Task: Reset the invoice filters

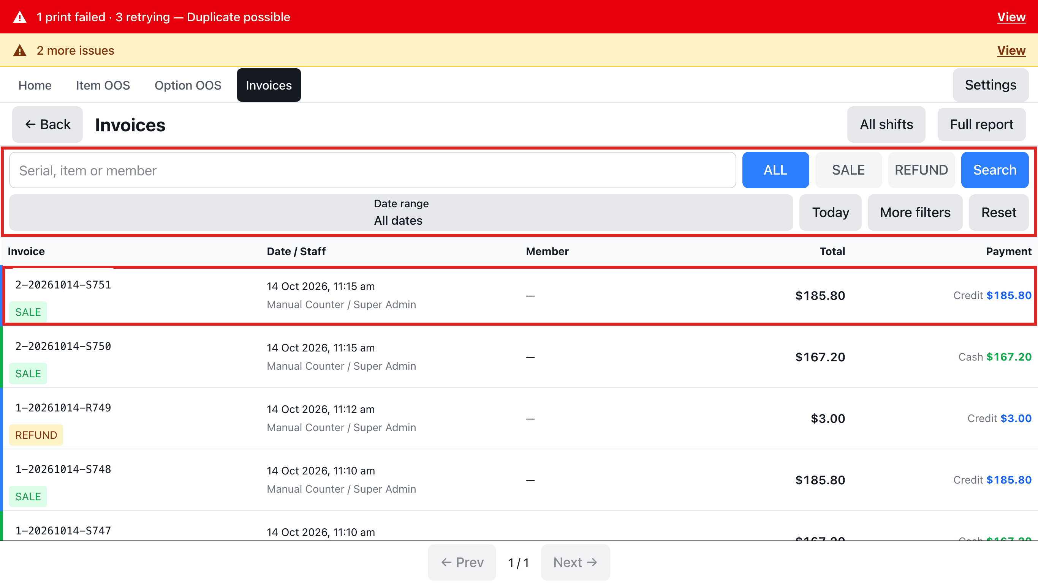Action: [998, 212]
